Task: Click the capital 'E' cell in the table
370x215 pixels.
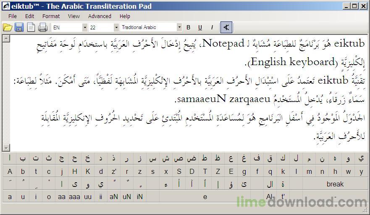Action: click(231, 171)
